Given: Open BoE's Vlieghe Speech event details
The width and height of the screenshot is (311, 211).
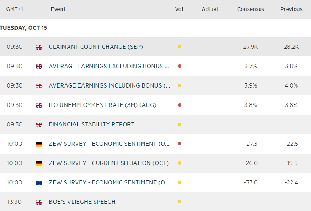Looking at the screenshot, I should tap(82, 202).
